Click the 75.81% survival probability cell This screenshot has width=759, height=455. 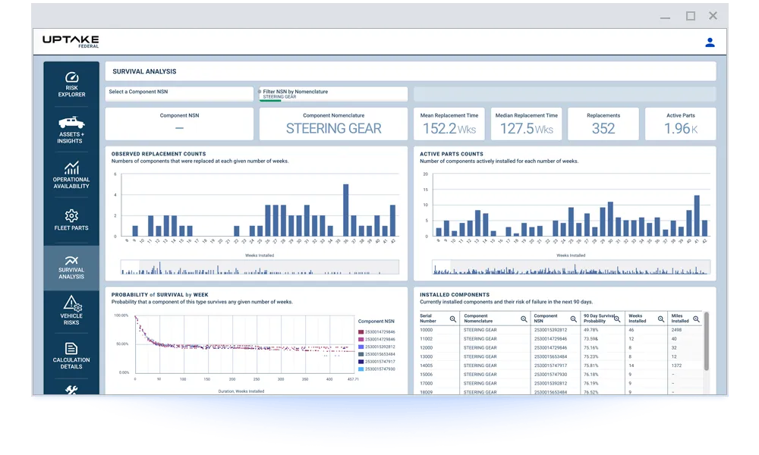coord(591,366)
